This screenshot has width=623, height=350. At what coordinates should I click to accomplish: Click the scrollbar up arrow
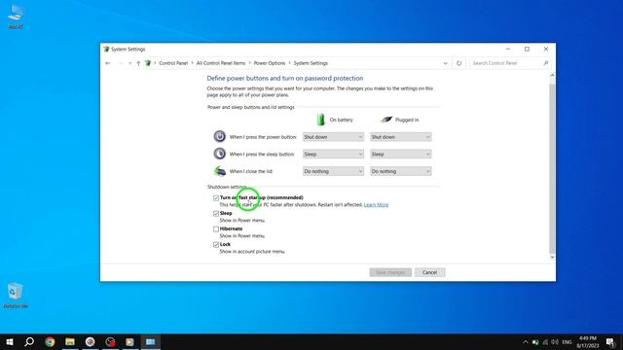pos(552,75)
